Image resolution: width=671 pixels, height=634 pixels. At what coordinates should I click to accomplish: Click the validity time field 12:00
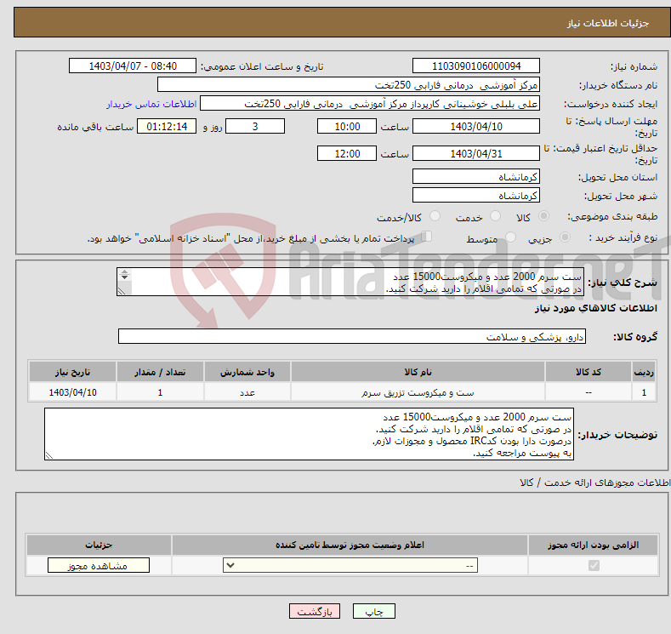coord(347,153)
